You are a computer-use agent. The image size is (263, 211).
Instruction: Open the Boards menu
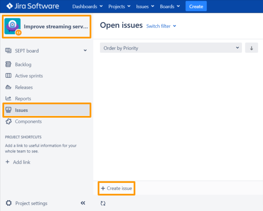click(x=170, y=6)
